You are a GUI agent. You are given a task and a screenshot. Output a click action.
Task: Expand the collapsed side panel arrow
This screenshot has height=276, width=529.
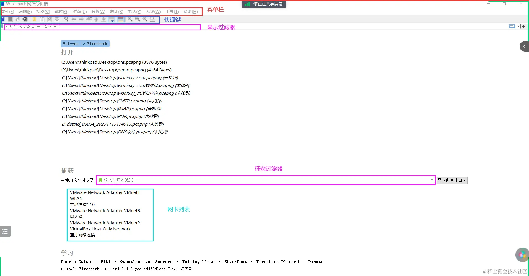[x=524, y=46]
